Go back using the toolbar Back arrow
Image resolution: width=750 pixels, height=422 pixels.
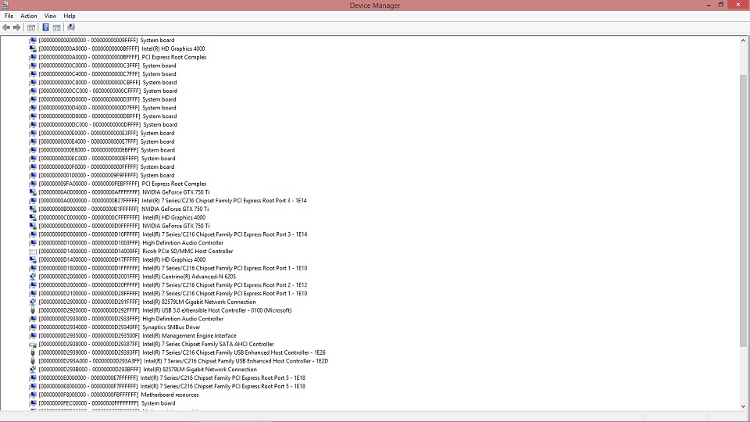click(x=5, y=27)
